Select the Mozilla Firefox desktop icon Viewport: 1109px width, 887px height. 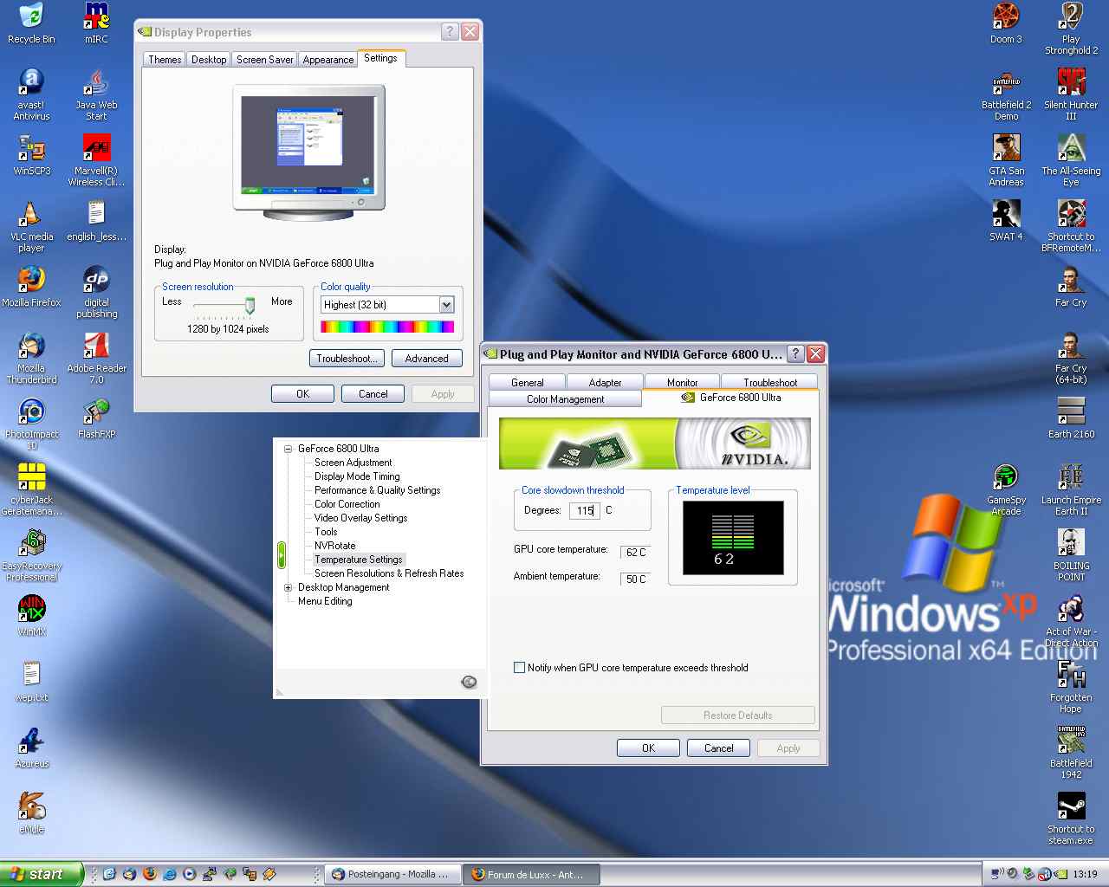pyautogui.click(x=31, y=287)
